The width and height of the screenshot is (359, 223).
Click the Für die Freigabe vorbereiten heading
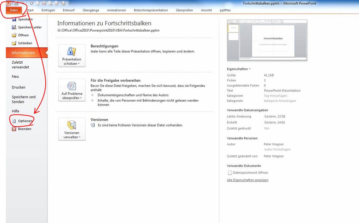pyautogui.click(x=115, y=80)
